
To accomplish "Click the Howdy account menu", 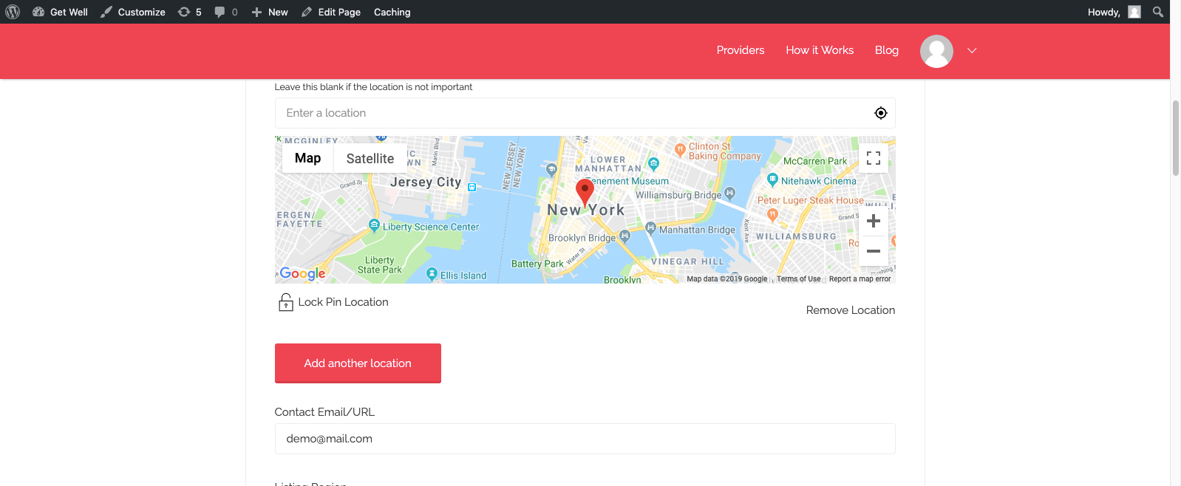I will tap(1114, 12).
